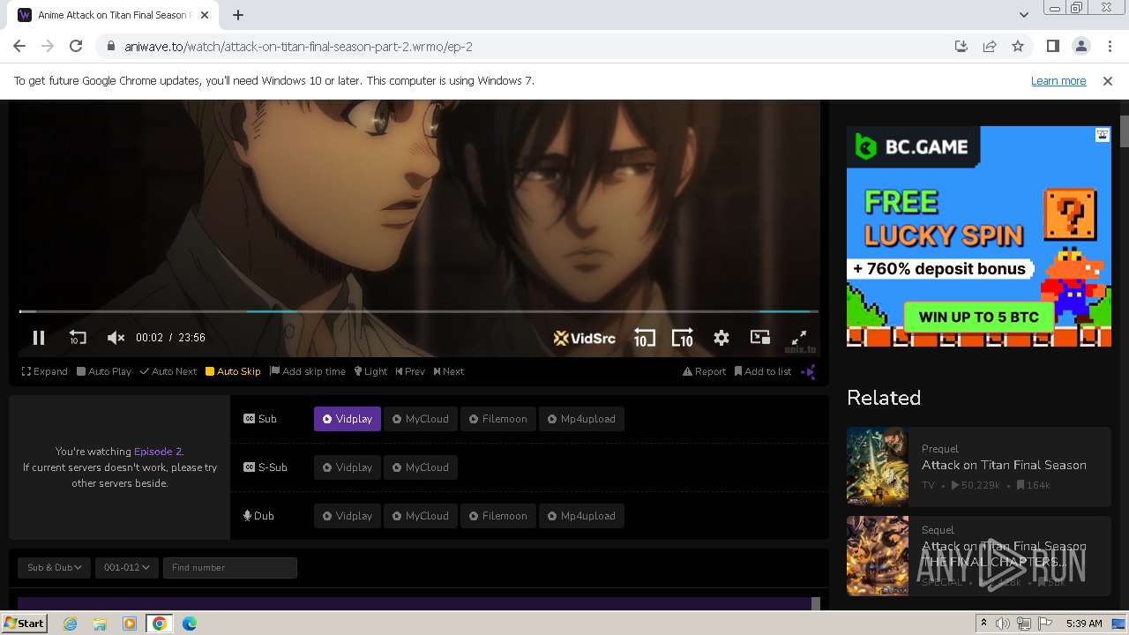Pause the video playback
Image resolution: width=1129 pixels, height=635 pixels.
(x=39, y=338)
